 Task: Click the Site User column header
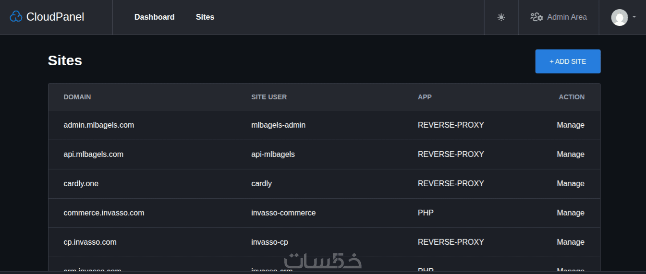pyautogui.click(x=269, y=97)
